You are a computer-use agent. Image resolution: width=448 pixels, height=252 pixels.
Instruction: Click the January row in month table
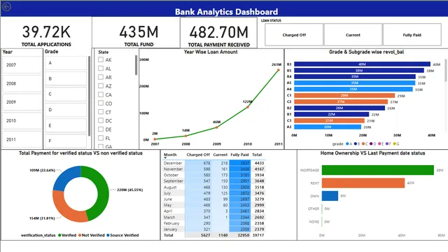213,229
